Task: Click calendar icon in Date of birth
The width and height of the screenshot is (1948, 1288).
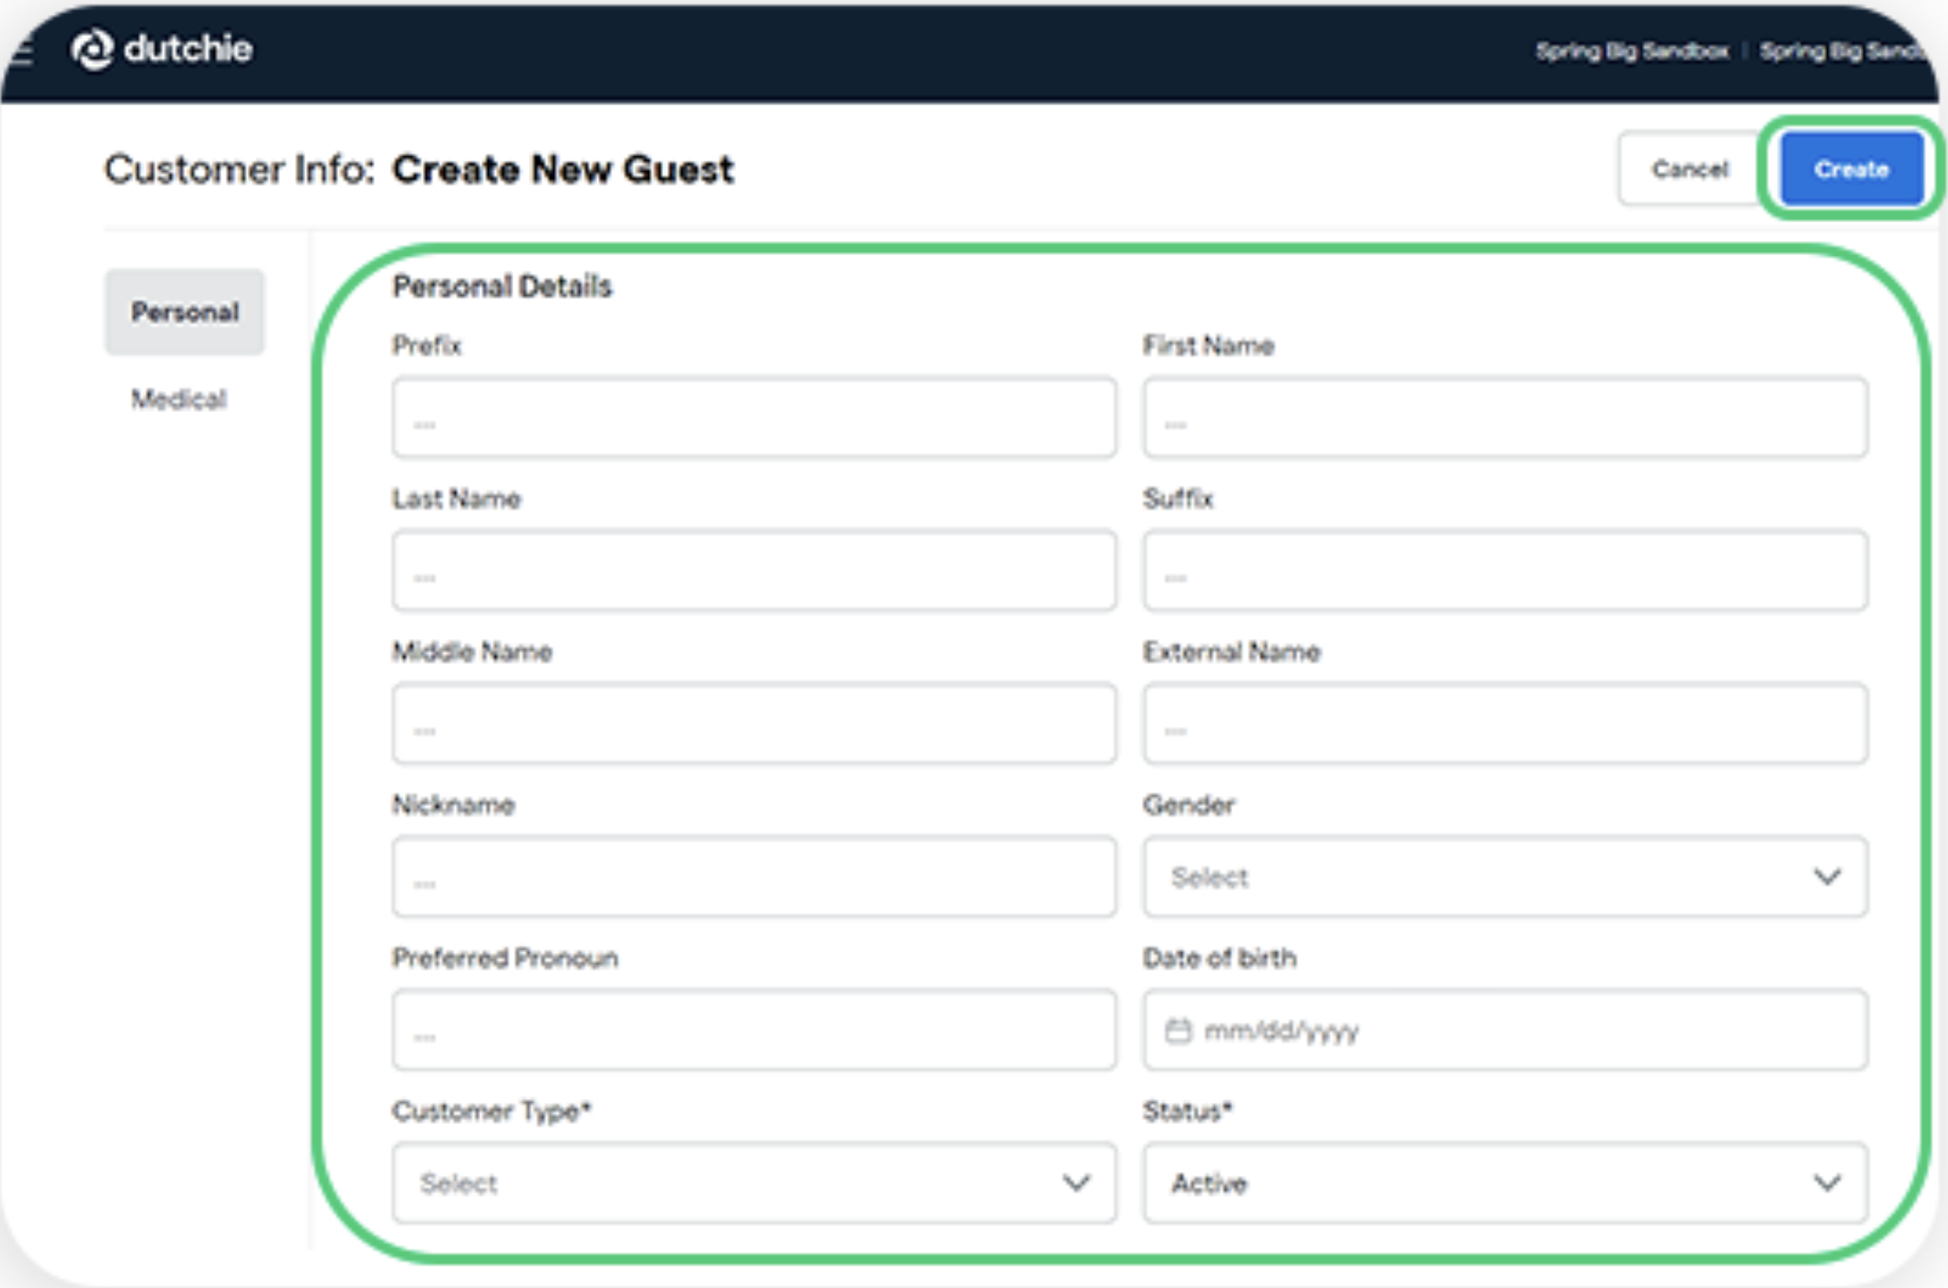Action: click(x=1178, y=1030)
